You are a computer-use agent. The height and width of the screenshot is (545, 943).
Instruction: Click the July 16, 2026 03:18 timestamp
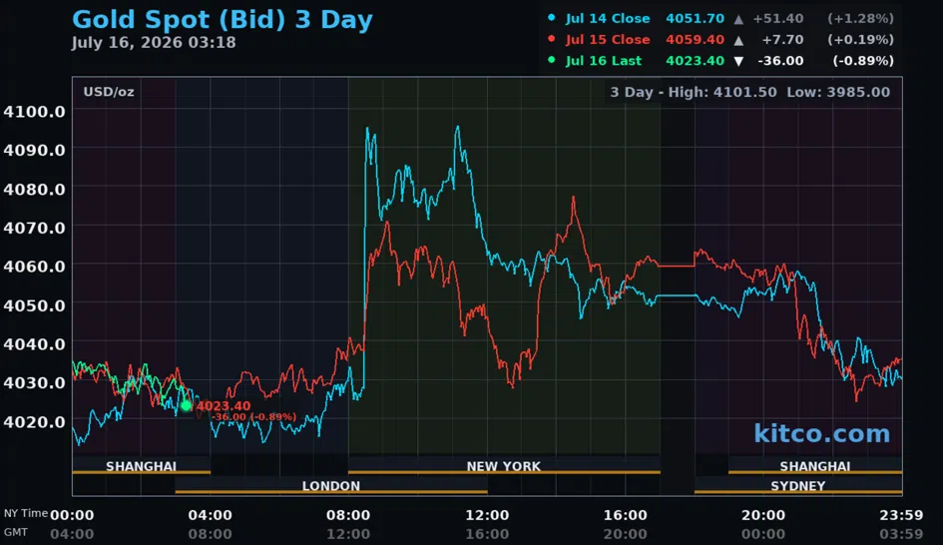pos(154,43)
